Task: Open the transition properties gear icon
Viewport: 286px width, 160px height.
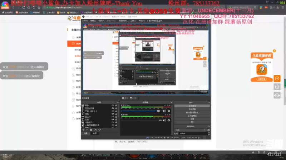Action: click(x=208, y=130)
